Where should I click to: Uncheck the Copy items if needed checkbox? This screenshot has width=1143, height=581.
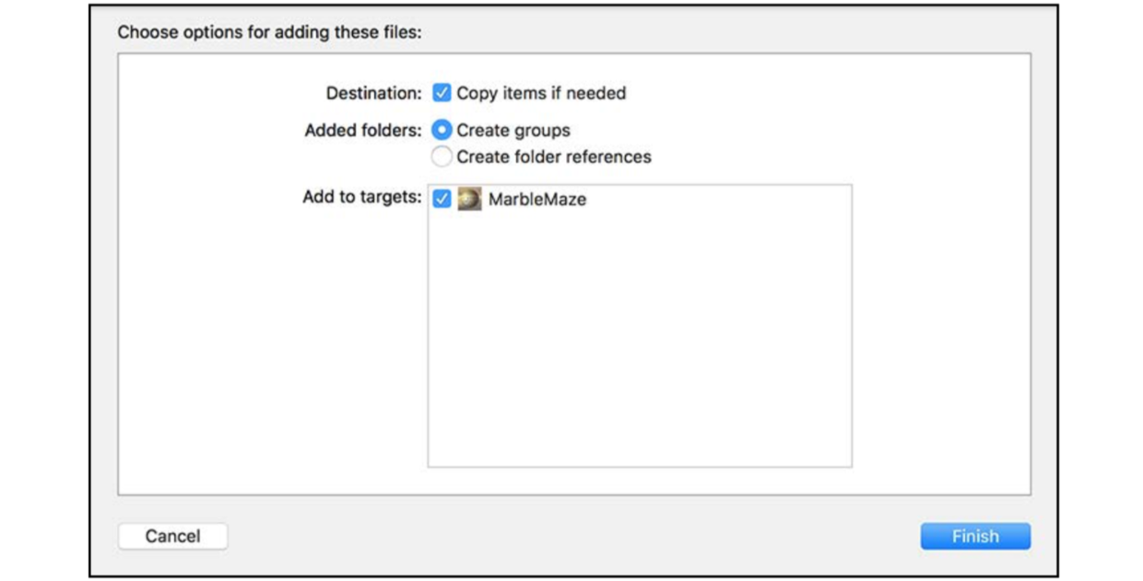[x=442, y=93]
